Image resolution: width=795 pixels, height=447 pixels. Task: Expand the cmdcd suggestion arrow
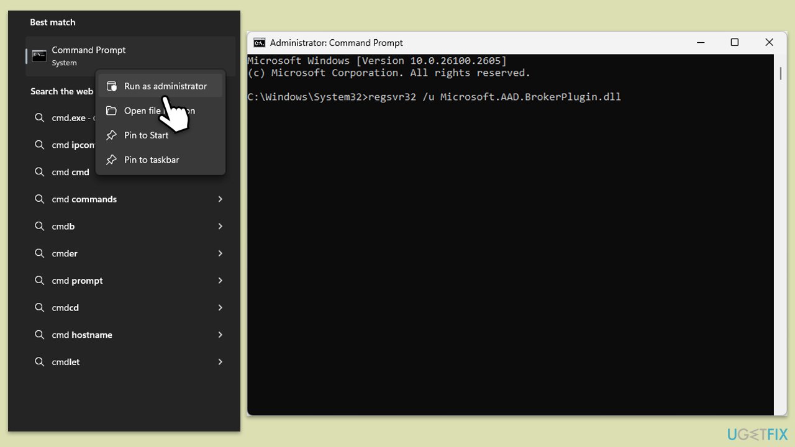pyautogui.click(x=220, y=307)
